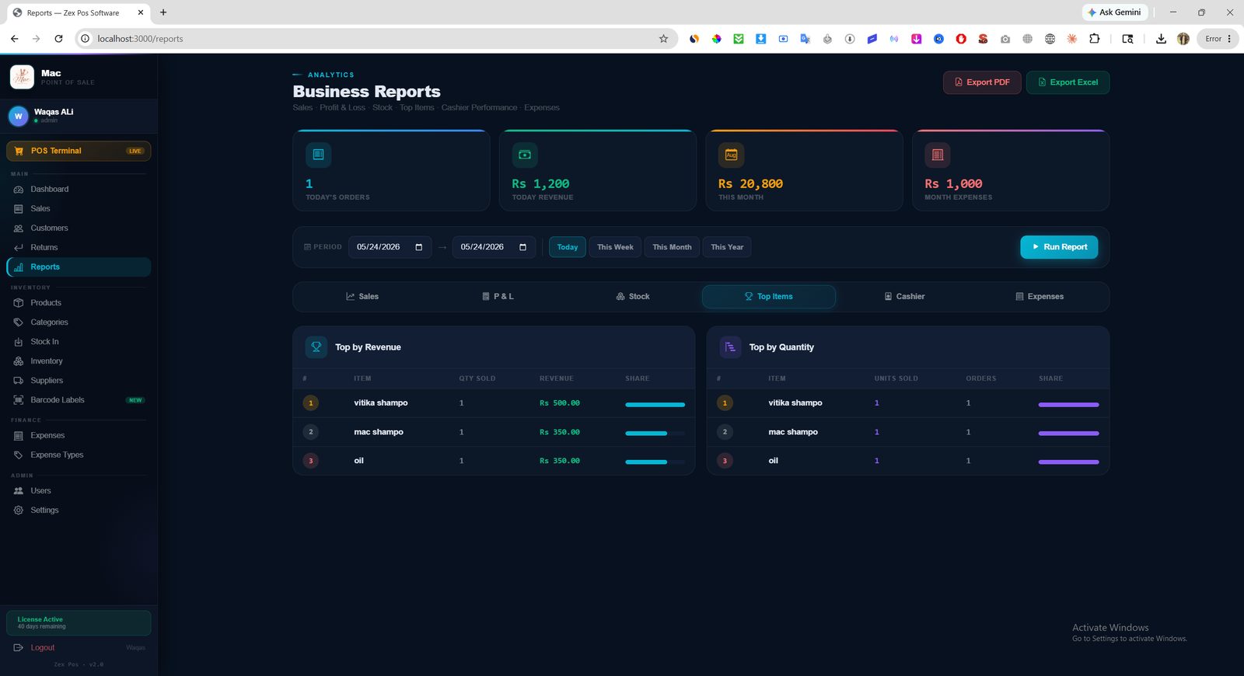Click the Month Expenses card icon

click(938, 155)
